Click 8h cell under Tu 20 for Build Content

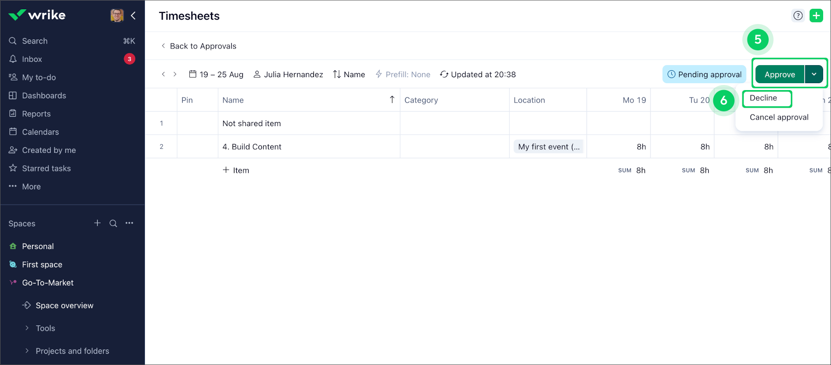pos(682,146)
